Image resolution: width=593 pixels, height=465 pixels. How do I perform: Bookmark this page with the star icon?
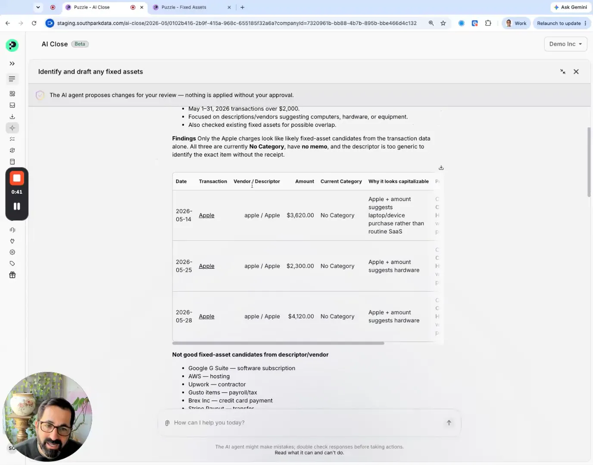(443, 23)
